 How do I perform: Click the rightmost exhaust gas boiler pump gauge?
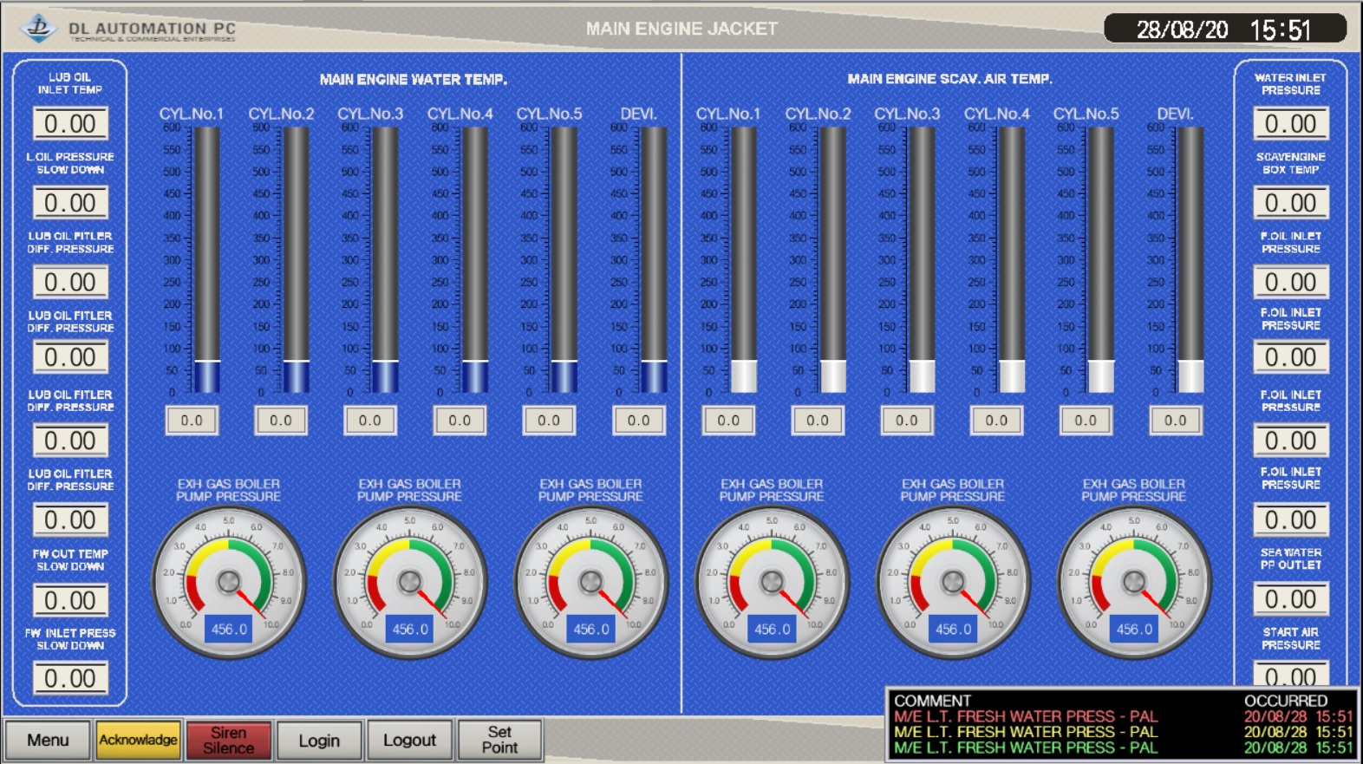(1133, 583)
